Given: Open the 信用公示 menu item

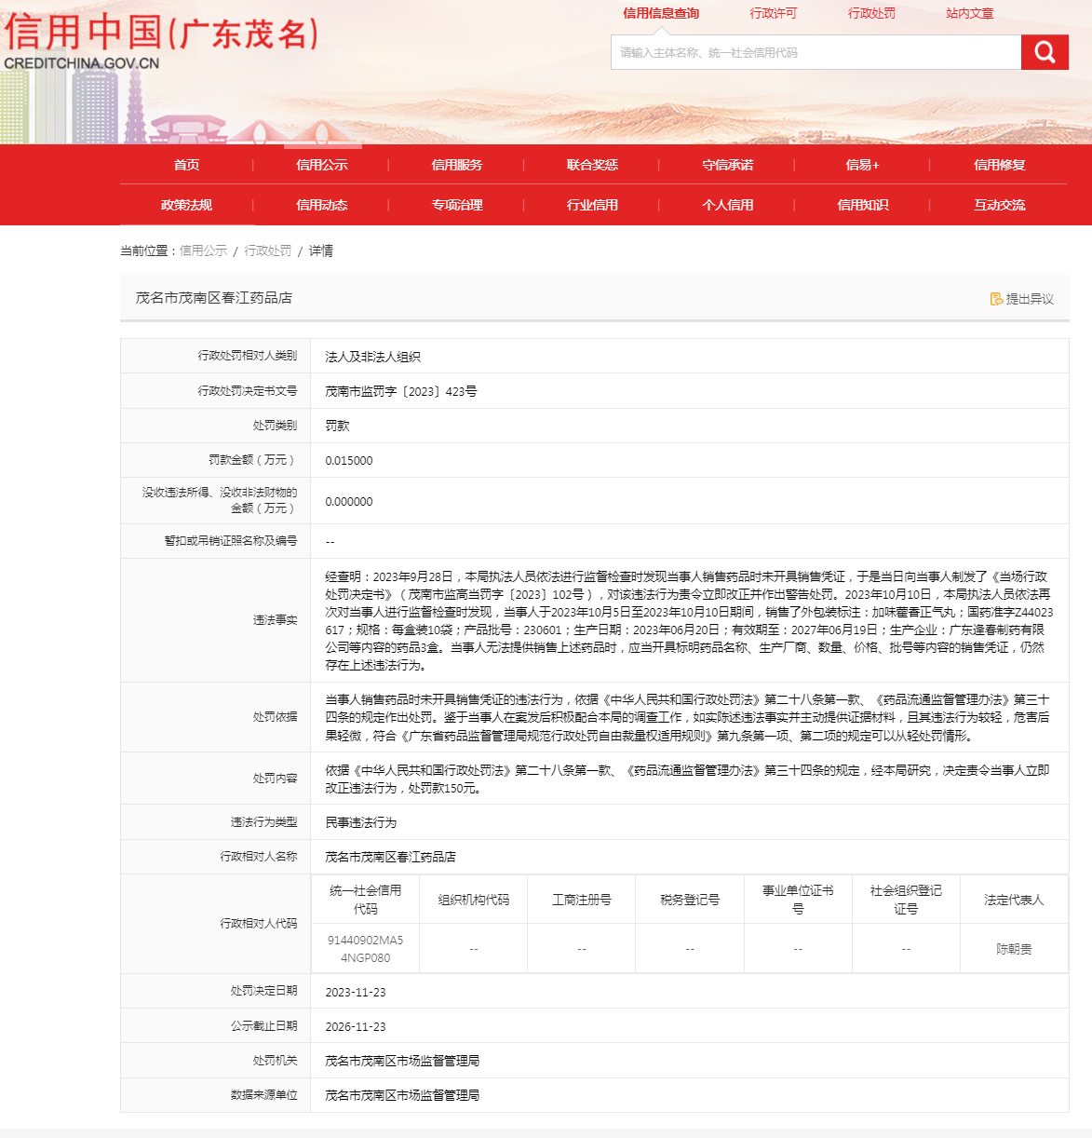Looking at the screenshot, I should 321,165.
